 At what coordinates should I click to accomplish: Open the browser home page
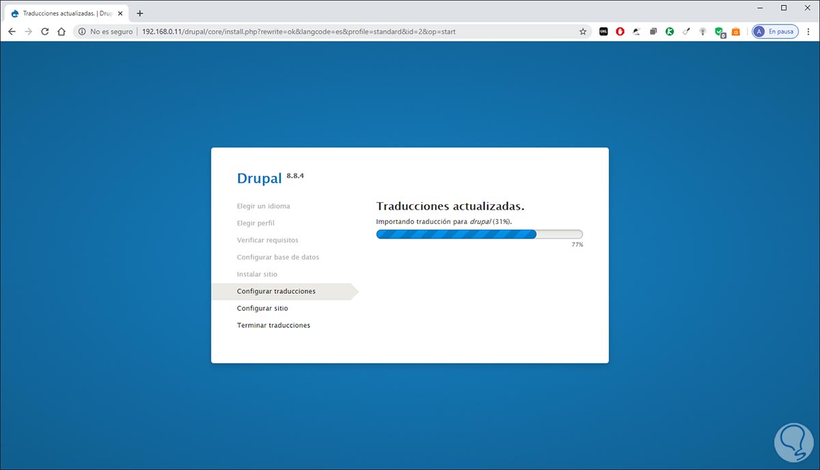(x=61, y=31)
